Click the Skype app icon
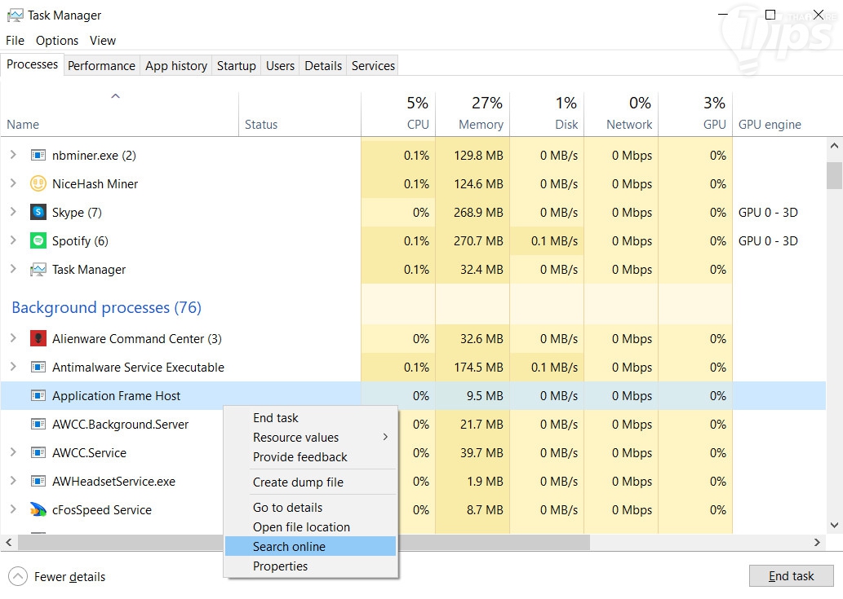 (x=38, y=213)
